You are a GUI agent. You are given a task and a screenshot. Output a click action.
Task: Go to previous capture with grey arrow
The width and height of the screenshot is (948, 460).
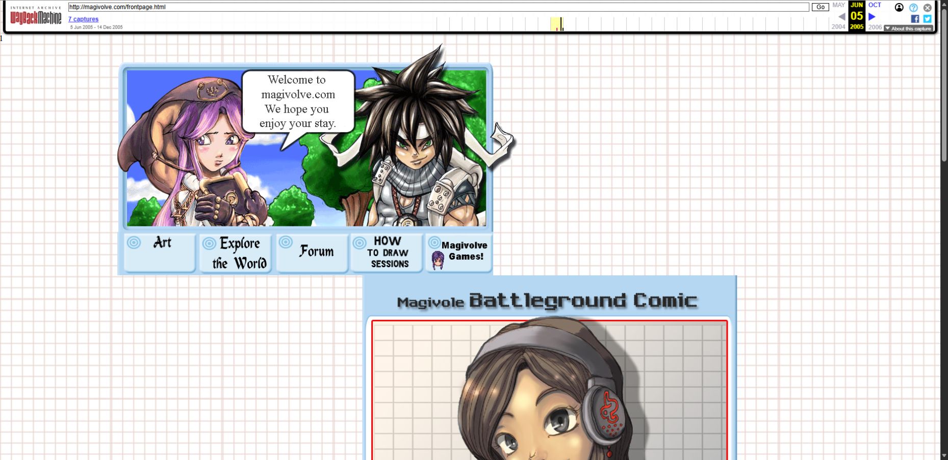coord(841,16)
